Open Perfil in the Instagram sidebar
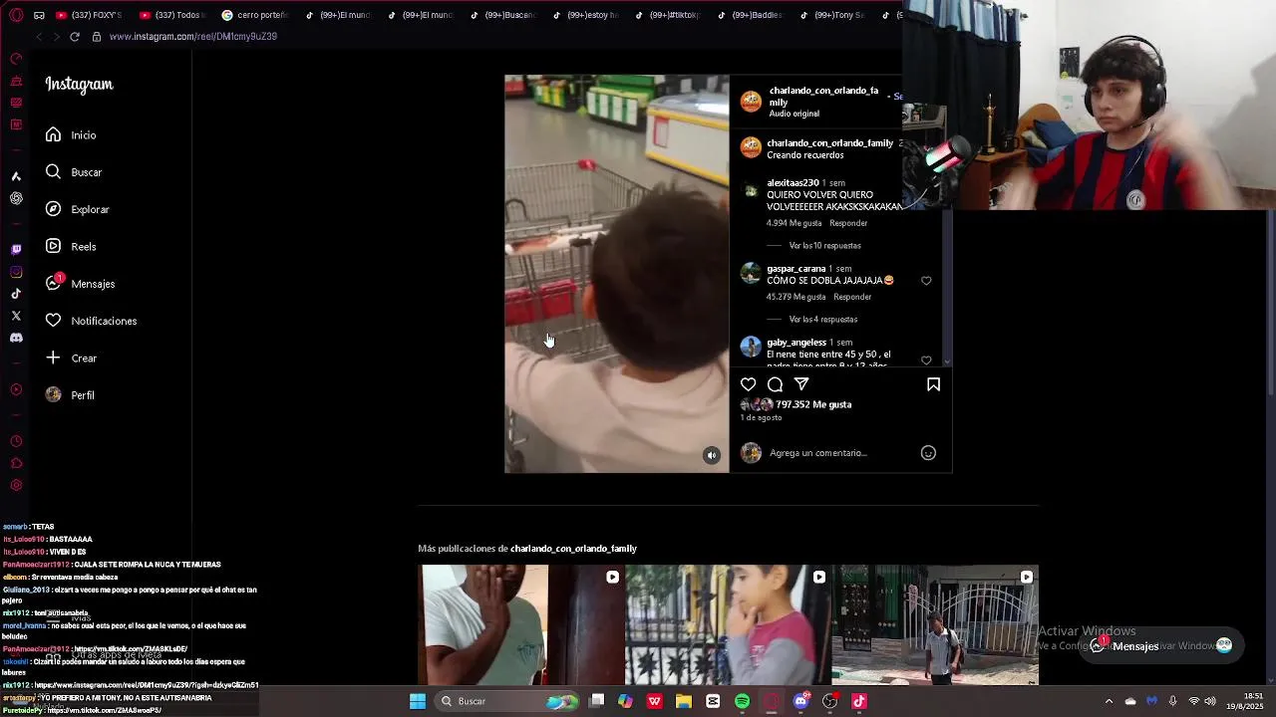1276x717 pixels. point(70,395)
